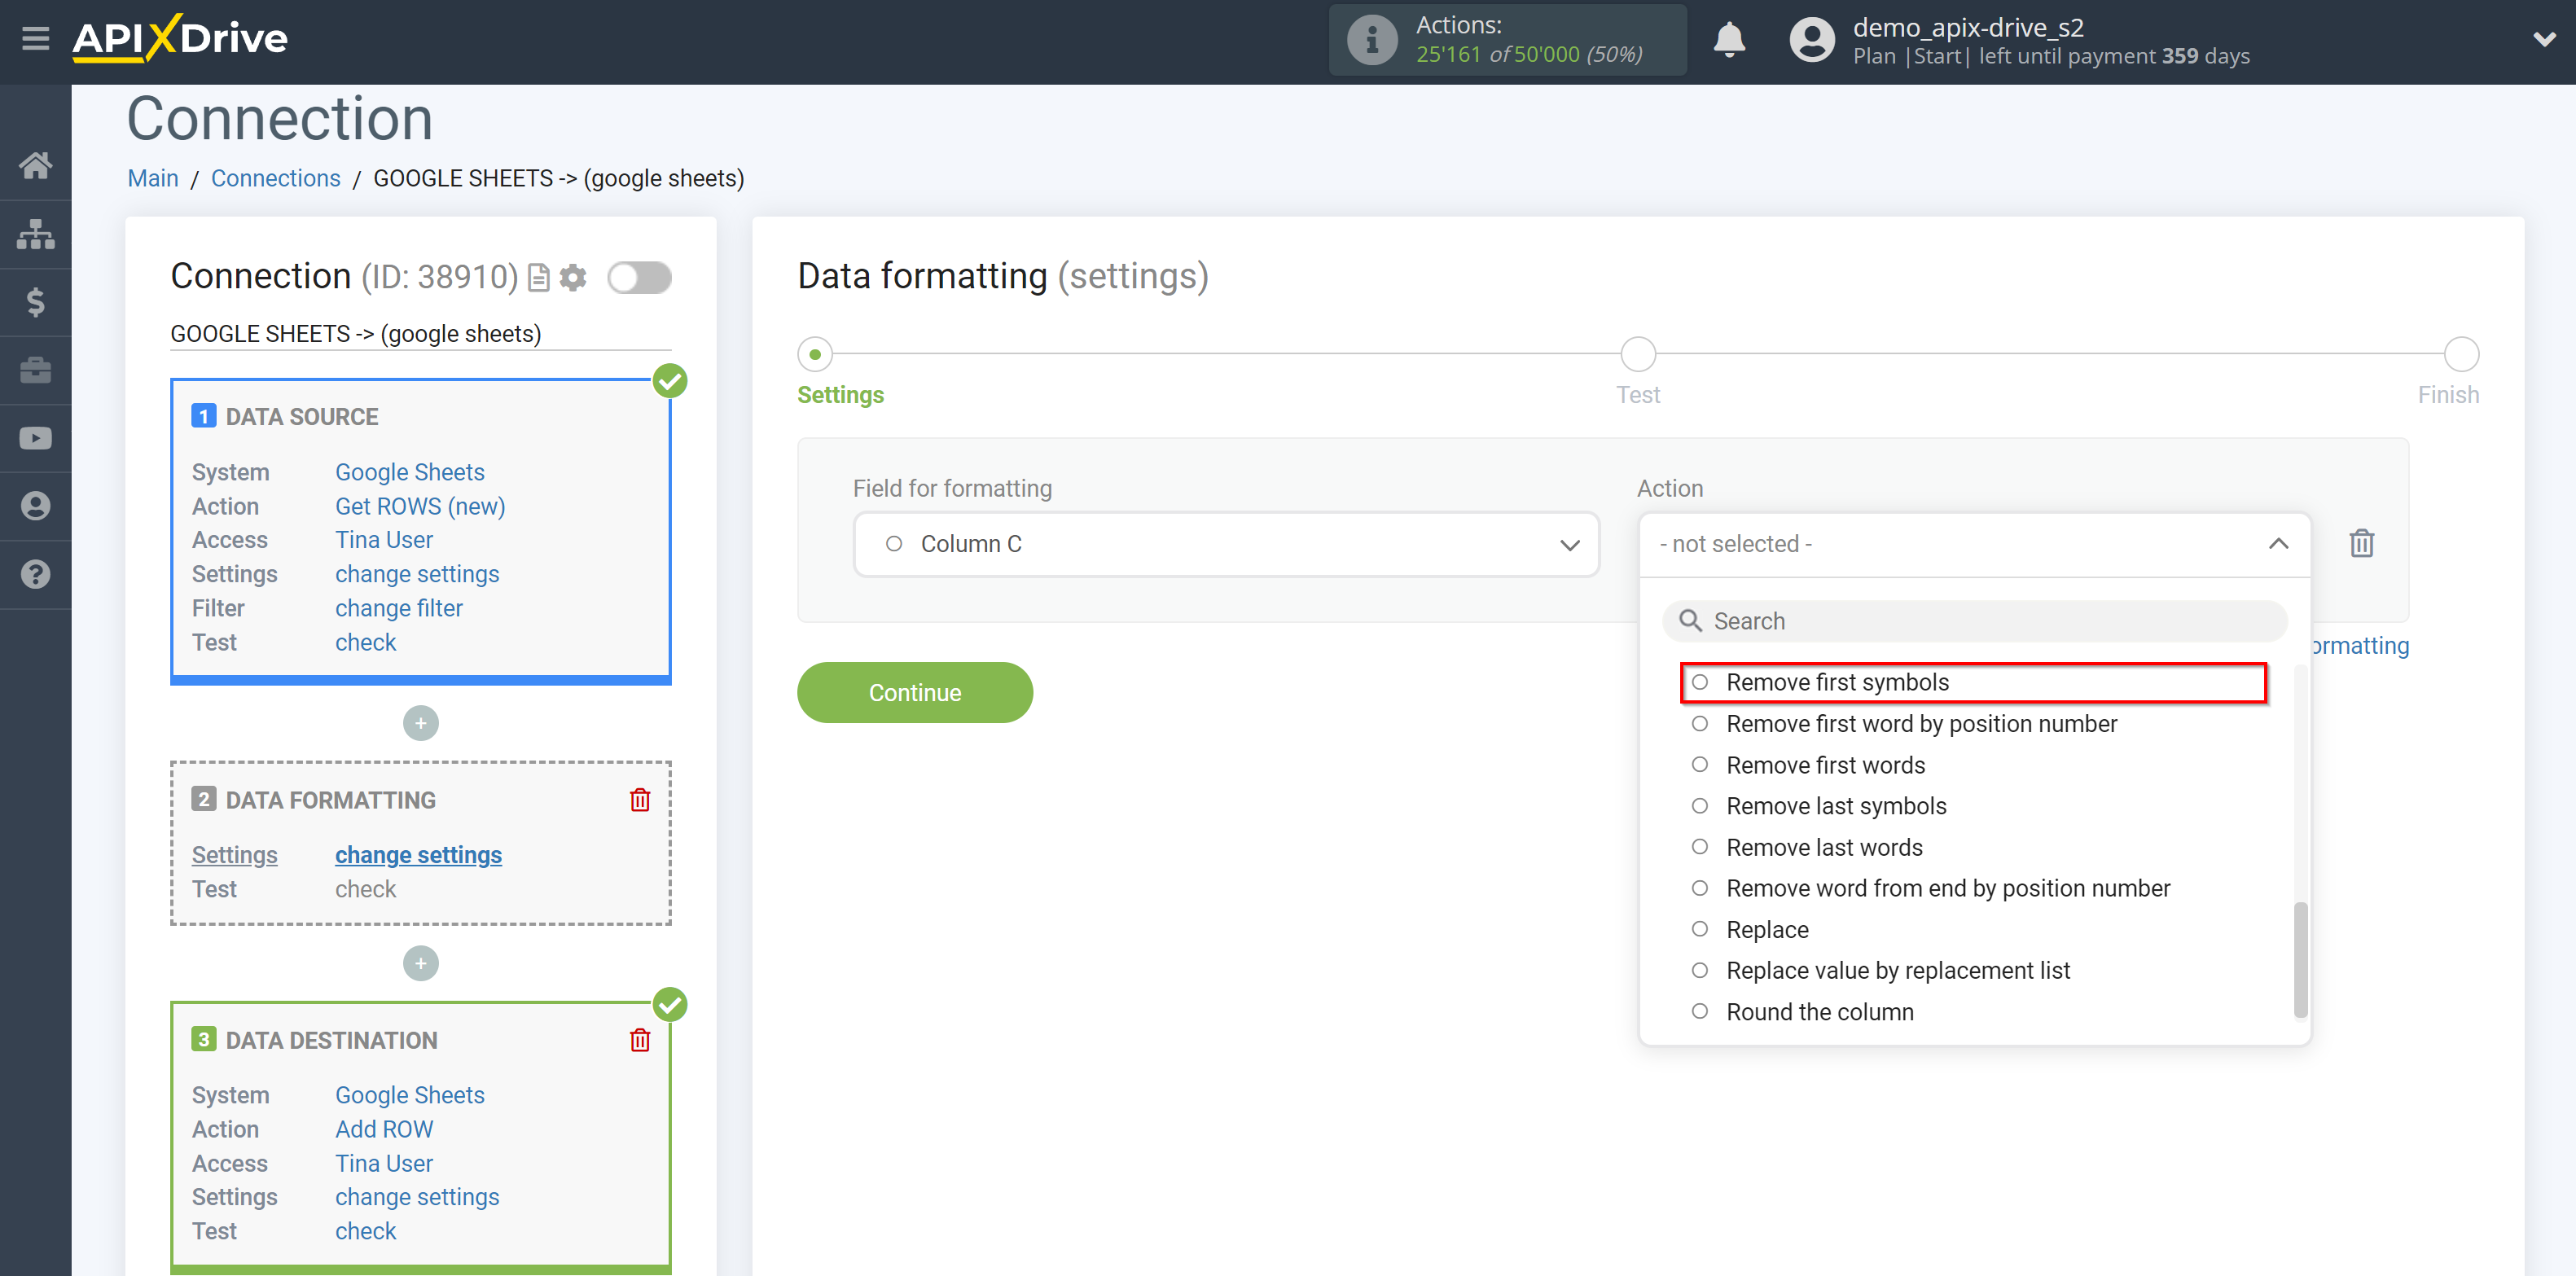Image resolution: width=2576 pixels, height=1276 pixels.
Task: Click change settings link for DATA SOURCE
Action: [x=415, y=573]
